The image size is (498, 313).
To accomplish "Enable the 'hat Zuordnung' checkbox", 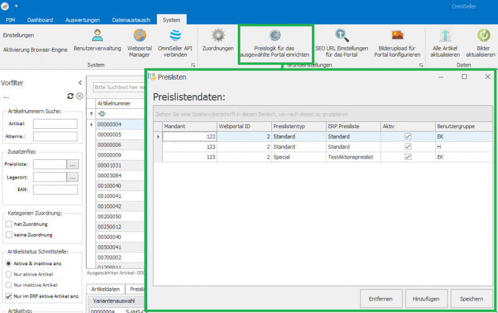I will point(9,224).
